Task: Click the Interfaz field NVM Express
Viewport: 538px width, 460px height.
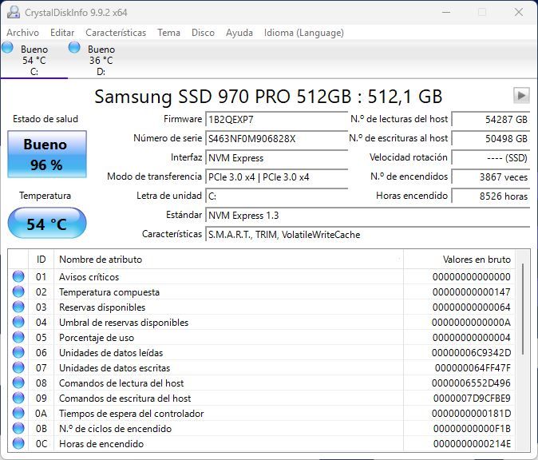Action: point(276,158)
